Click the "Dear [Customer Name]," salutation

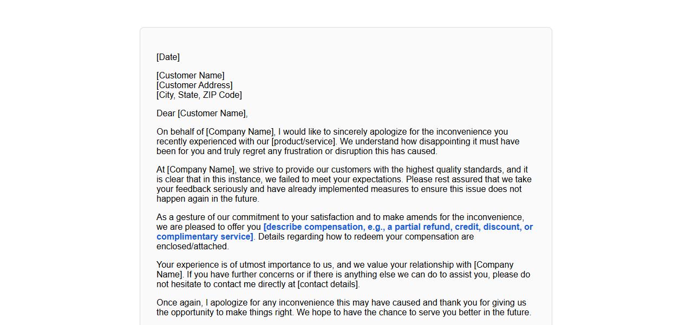202,114
